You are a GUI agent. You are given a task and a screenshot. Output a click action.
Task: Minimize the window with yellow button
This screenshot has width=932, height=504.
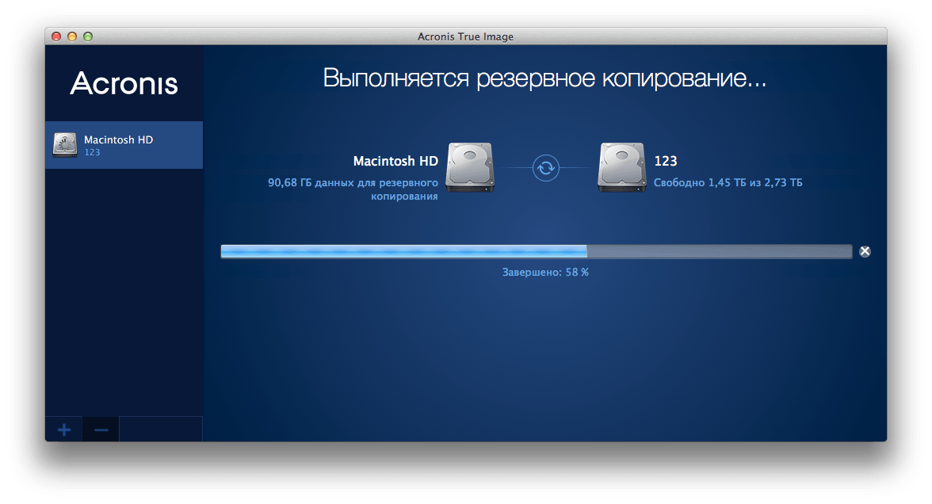click(72, 36)
